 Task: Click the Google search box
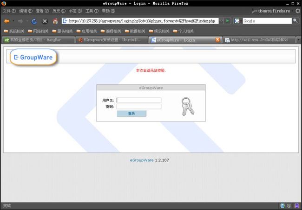[267, 21]
